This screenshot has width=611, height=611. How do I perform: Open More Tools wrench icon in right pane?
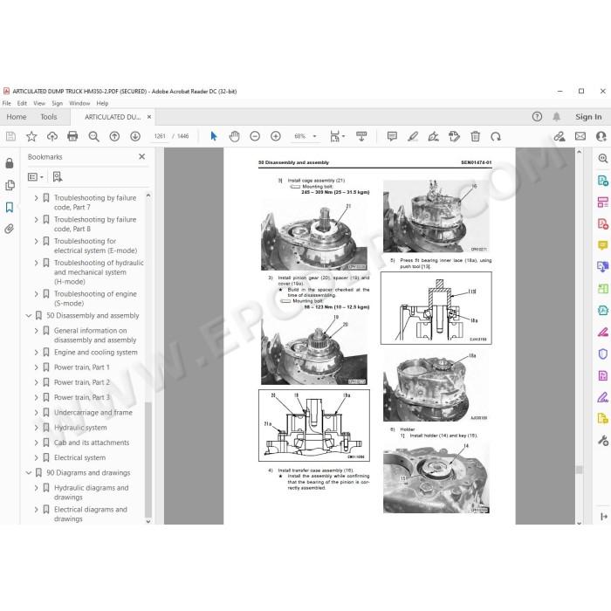[x=602, y=441]
